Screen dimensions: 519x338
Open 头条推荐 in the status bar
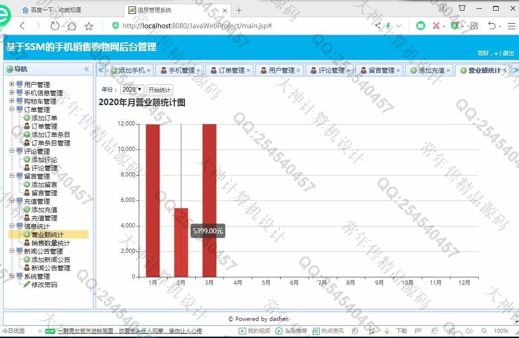[x=291, y=331]
